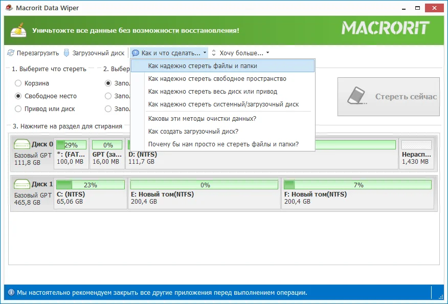The image size is (448, 304).
Task: Click the Macrorit app icon in title bar
Action: [9, 8]
